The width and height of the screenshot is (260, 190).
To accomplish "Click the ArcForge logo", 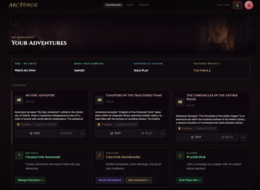I will pos(23,5).
